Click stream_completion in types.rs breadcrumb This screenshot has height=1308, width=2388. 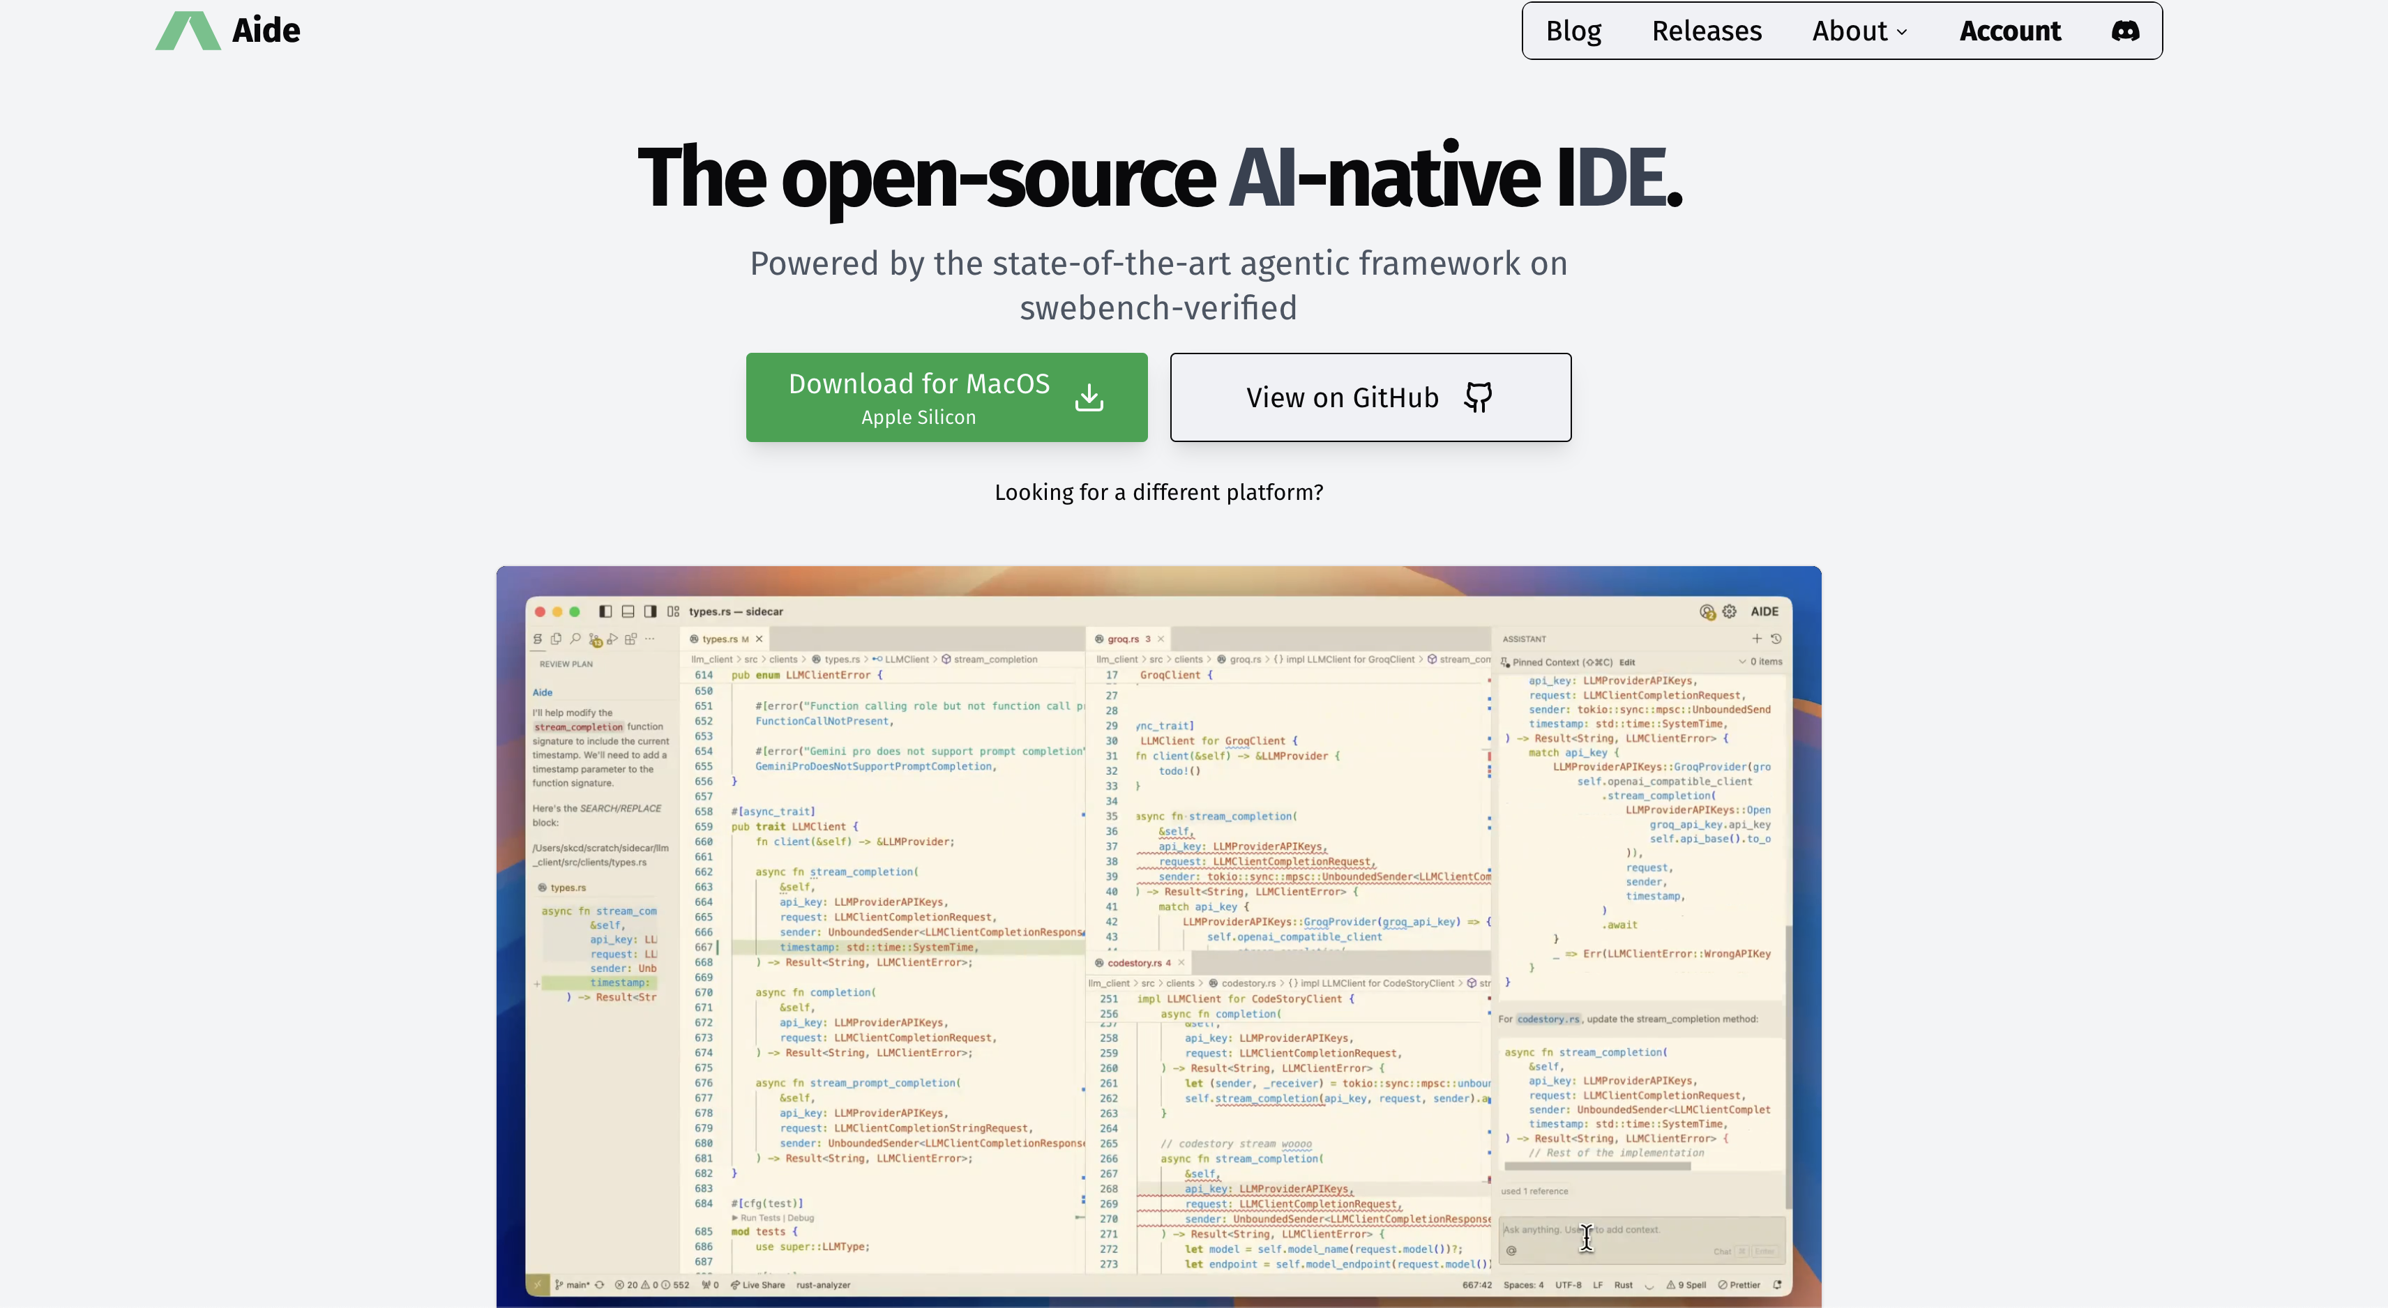995,659
